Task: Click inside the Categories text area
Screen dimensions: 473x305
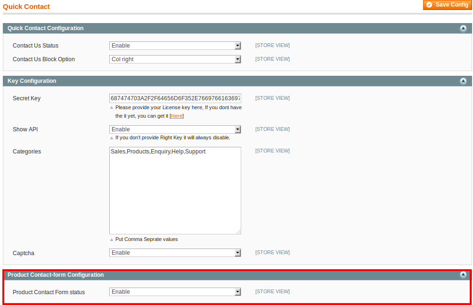Action: point(175,190)
